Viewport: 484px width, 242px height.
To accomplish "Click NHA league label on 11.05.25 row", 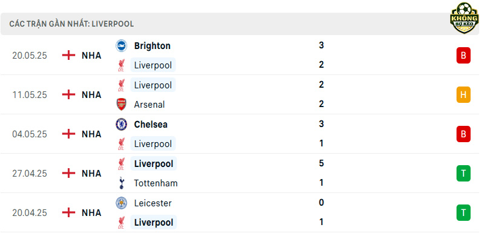I will pos(91,95).
